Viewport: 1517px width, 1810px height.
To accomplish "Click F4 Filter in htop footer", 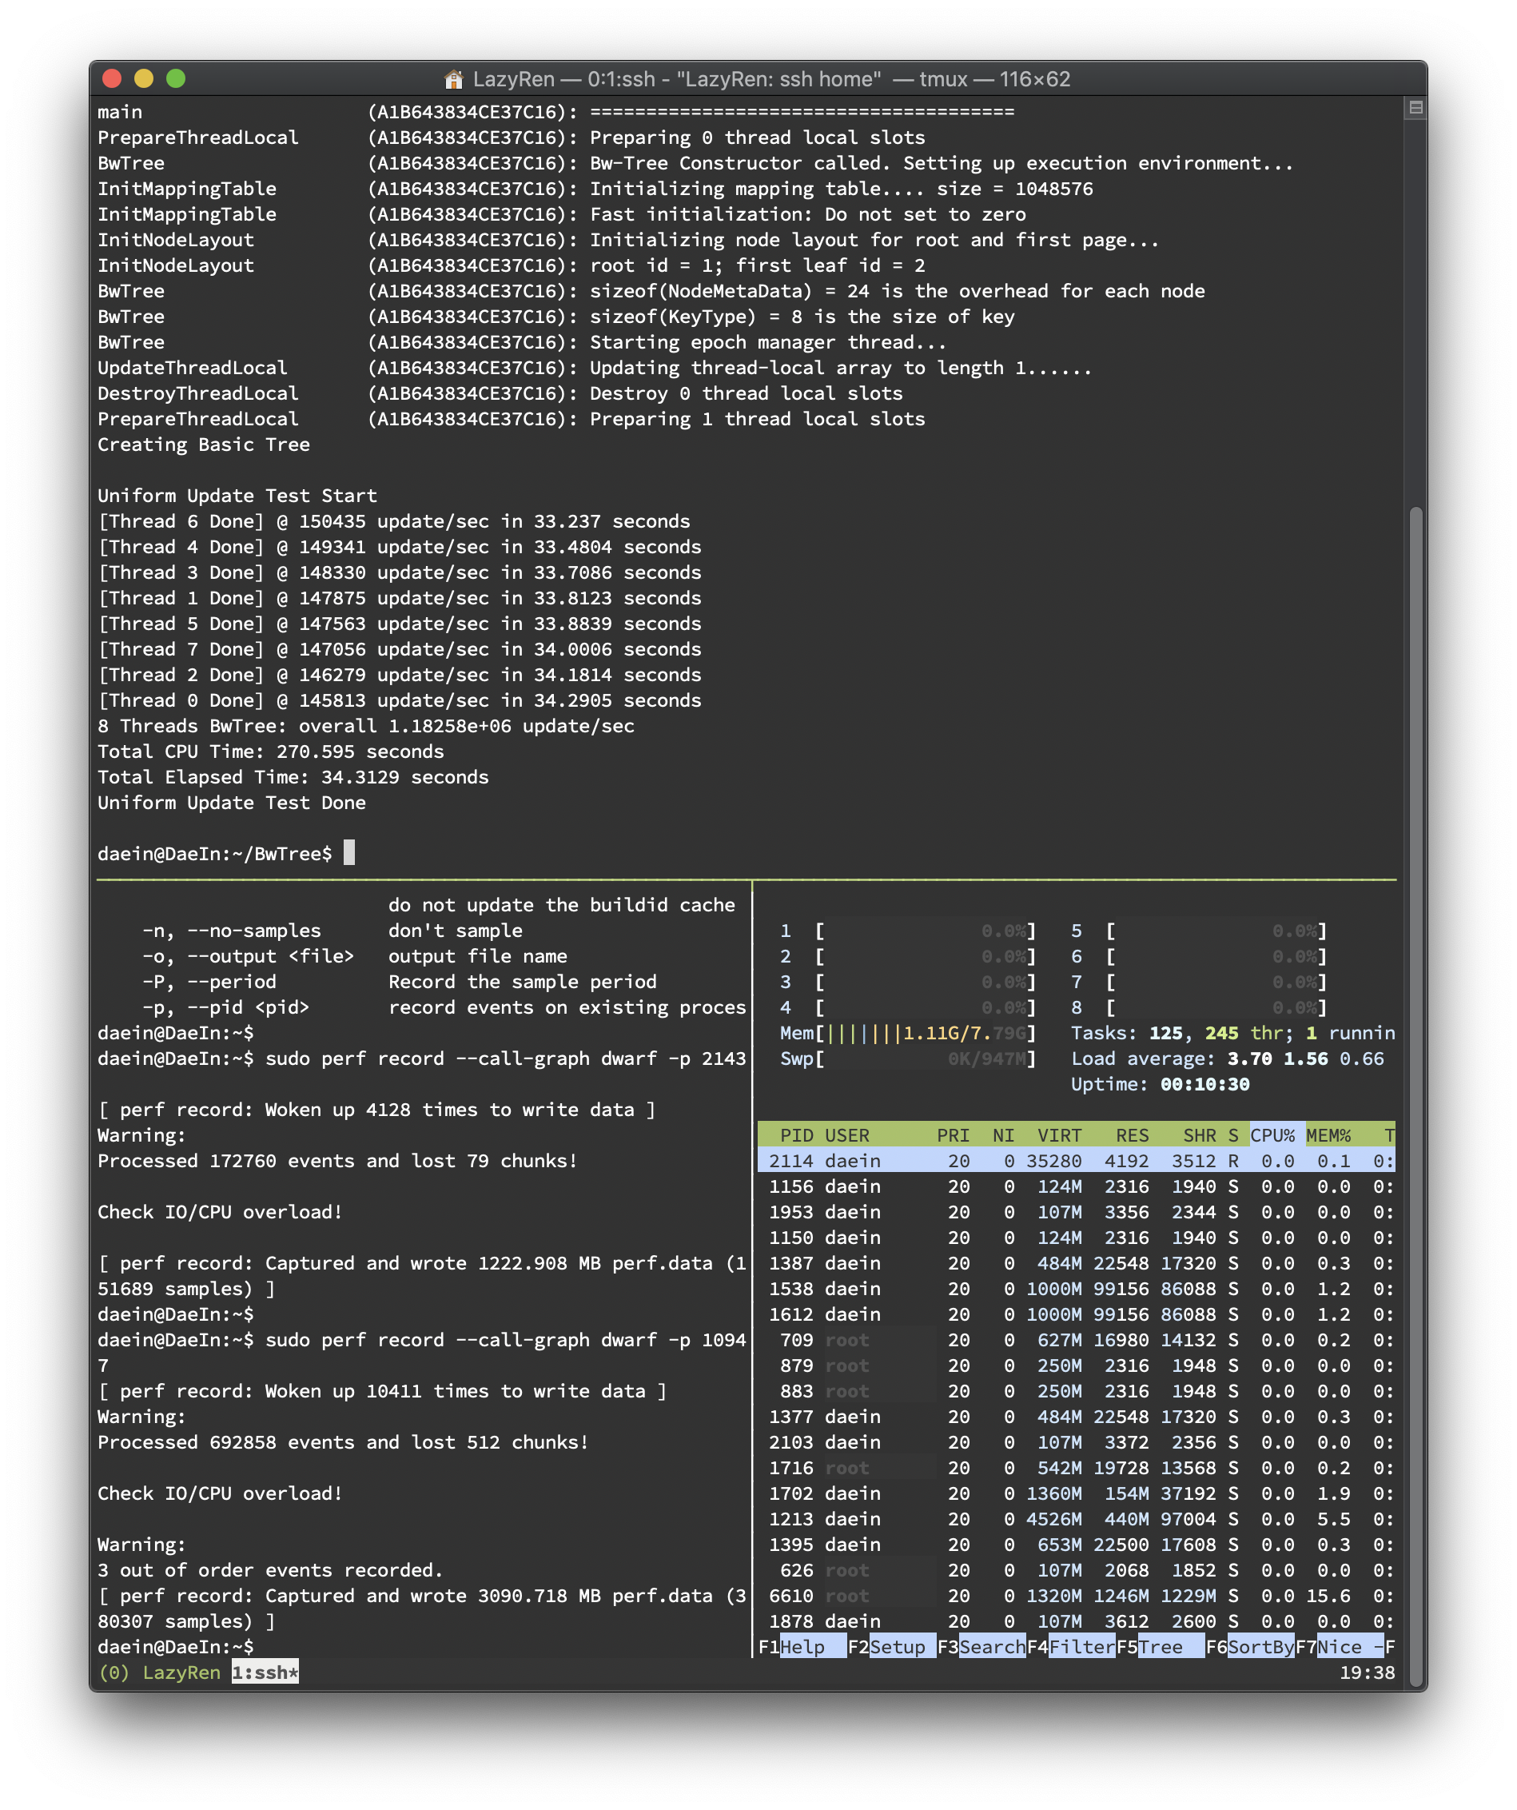I will coord(1071,1647).
